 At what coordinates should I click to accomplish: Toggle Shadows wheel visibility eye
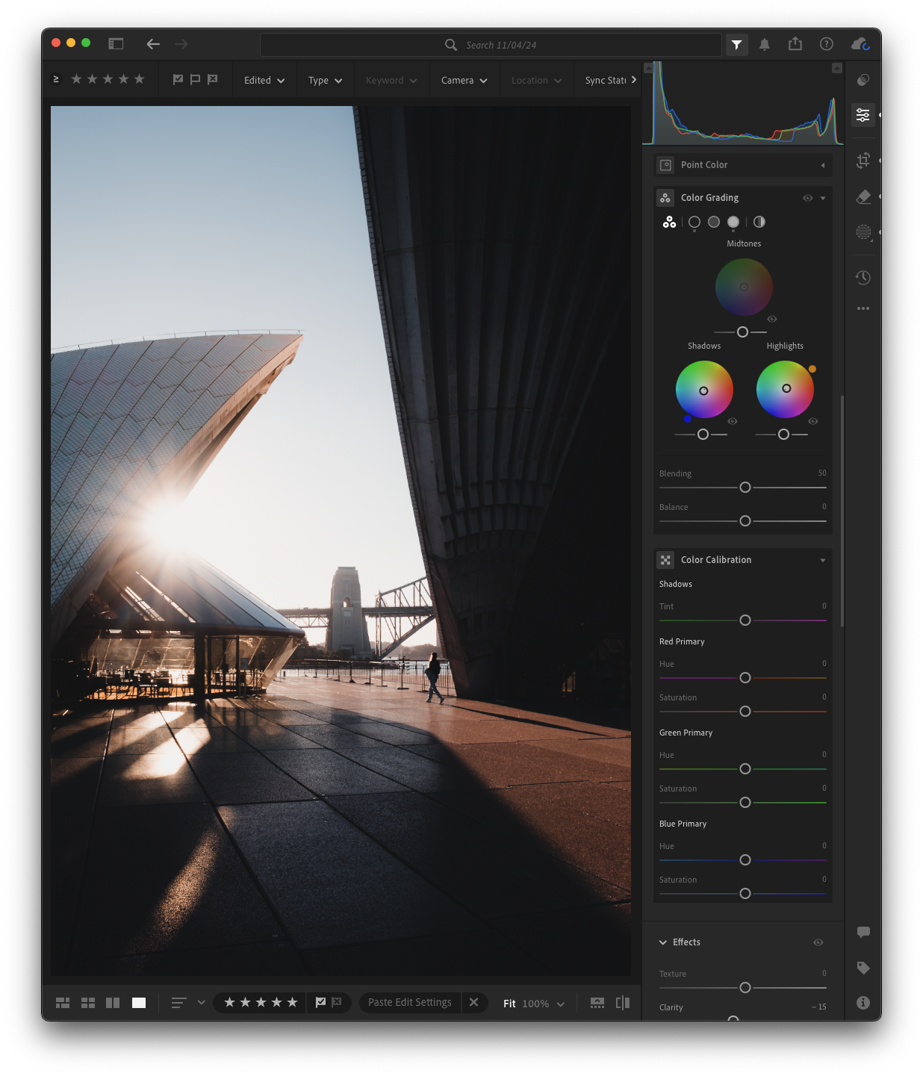click(x=733, y=421)
